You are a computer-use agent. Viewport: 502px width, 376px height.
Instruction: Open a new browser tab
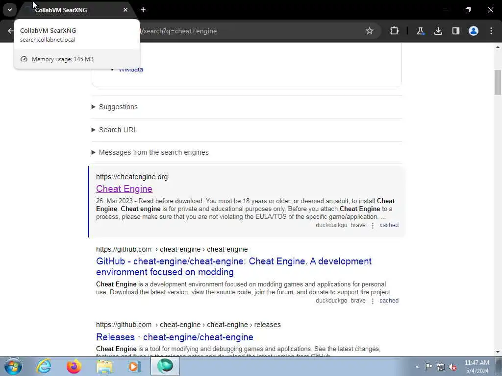click(x=143, y=10)
